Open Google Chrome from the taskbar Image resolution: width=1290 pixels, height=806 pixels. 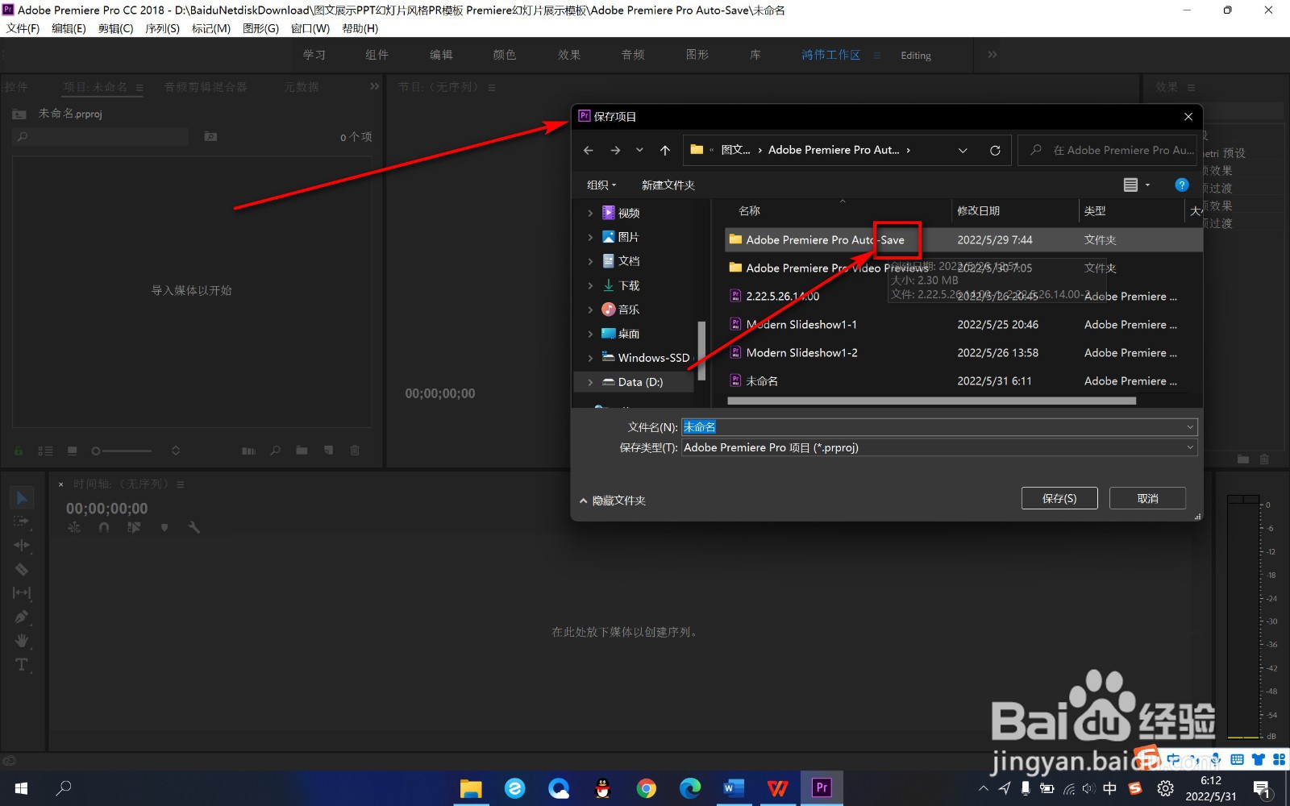tap(646, 787)
